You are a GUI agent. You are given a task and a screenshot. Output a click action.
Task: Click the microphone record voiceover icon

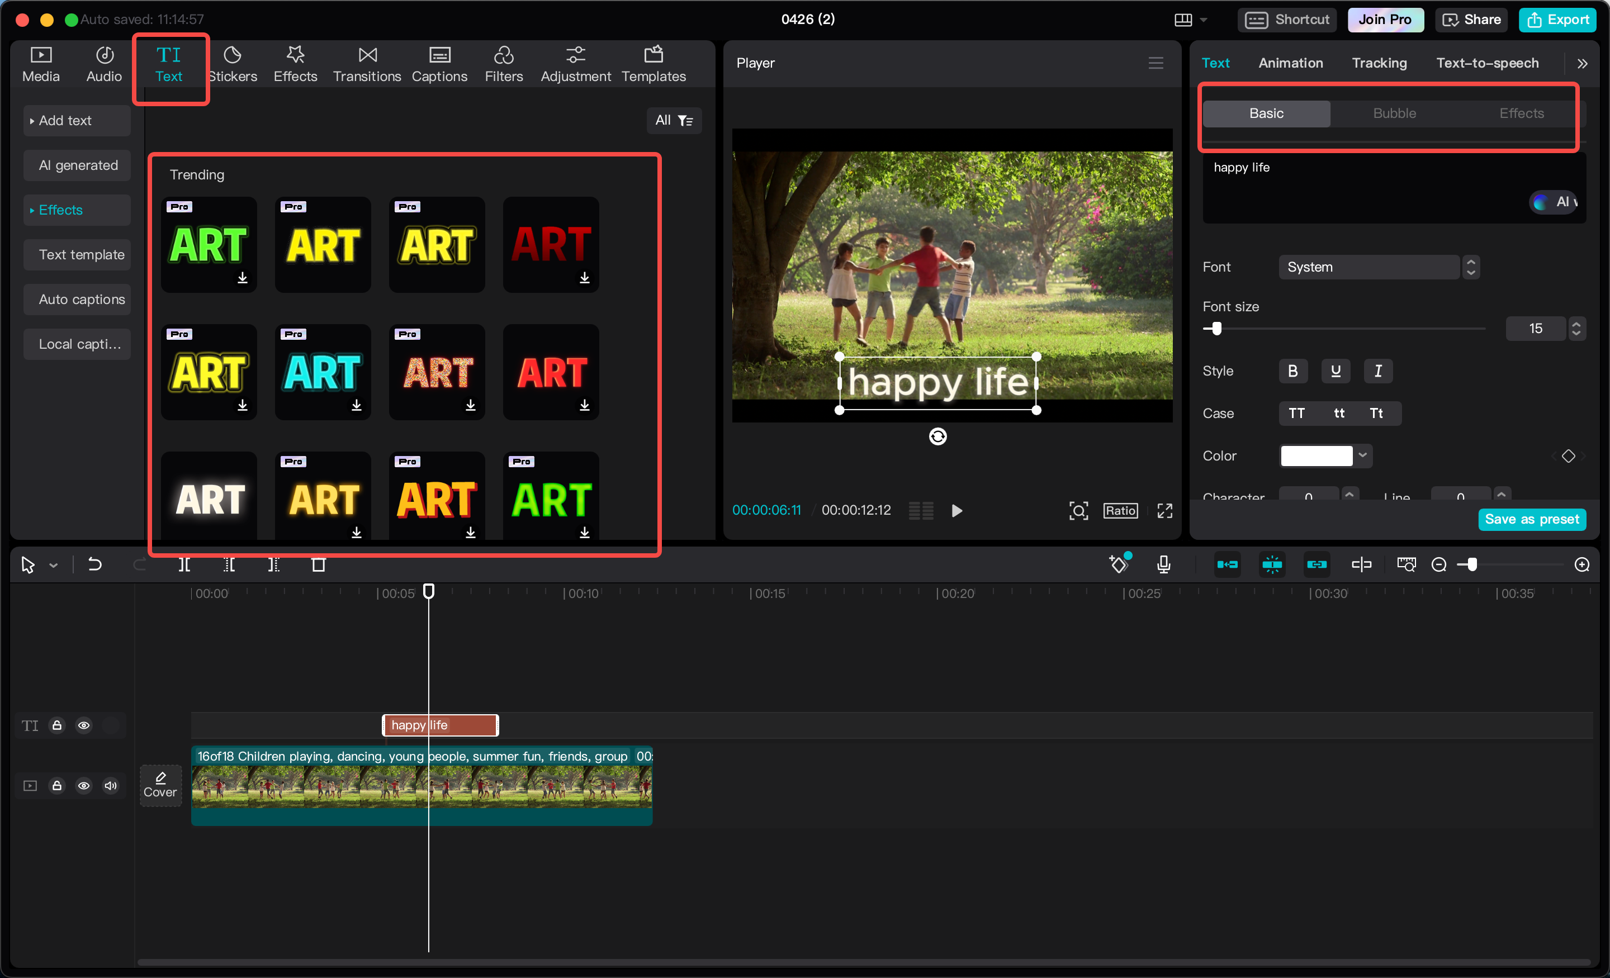click(1163, 564)
